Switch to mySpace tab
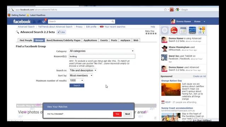The image size is (226, 127). click(125, 40)
